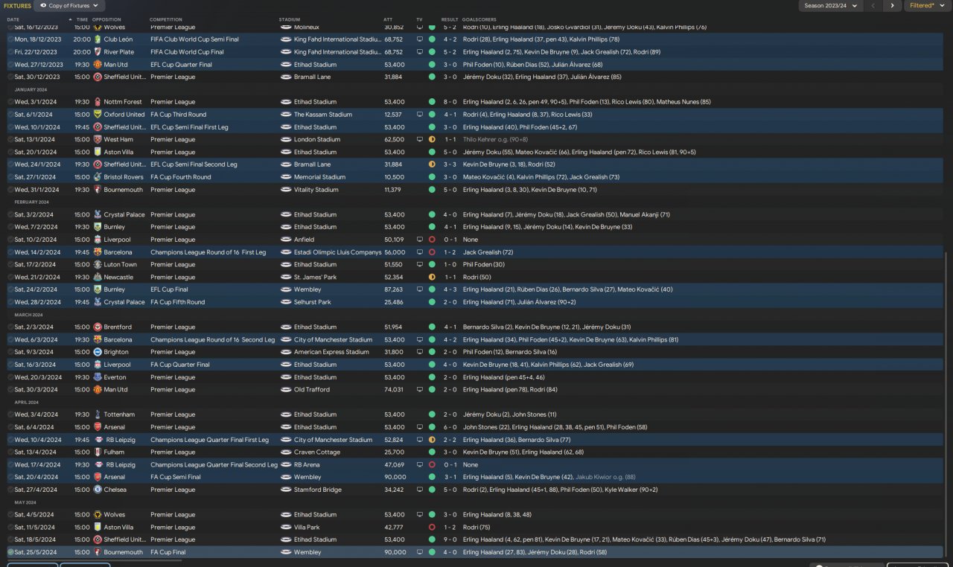Click goalscorer Jakub Kiwior o.g. (88)
The width and height of the screenshot is (953, 567).
606,477
